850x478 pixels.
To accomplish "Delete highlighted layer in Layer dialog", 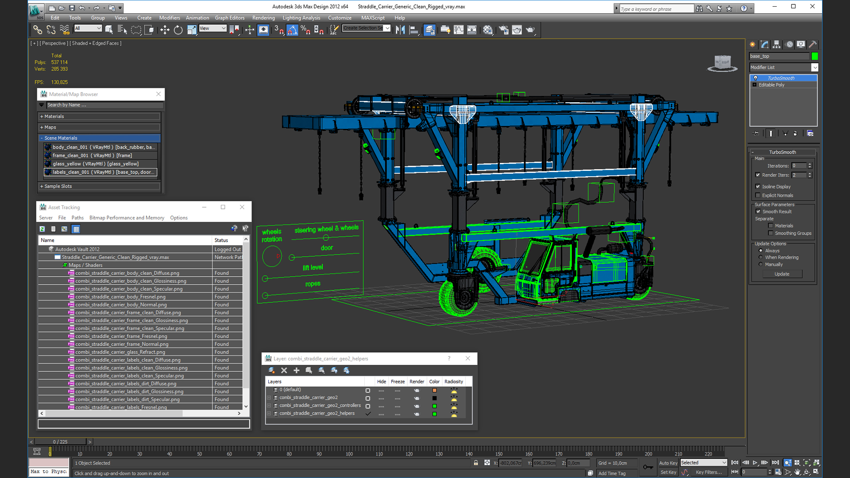I will (x=284, y=370).
